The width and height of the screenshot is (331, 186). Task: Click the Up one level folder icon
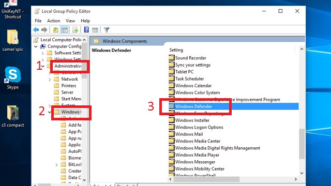[55, 30]
